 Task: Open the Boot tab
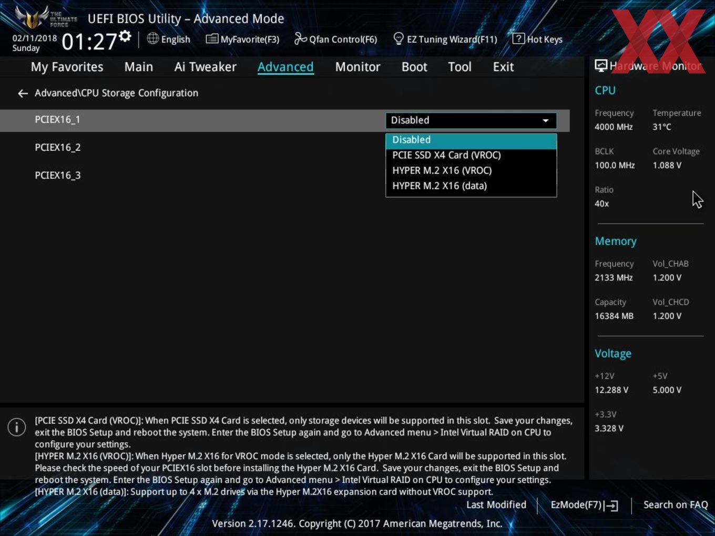pyautogui.click(x=414, y=67)
